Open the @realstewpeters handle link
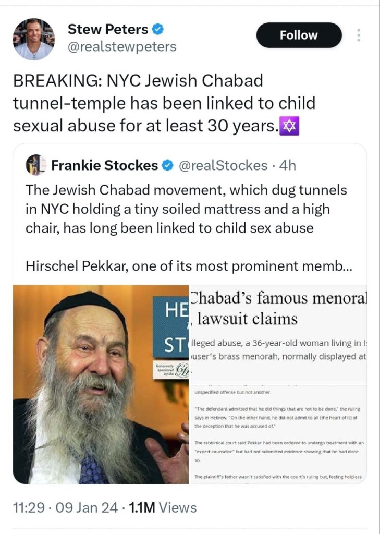The height and width of the screenshot is (534, 380). pos(122,47)
